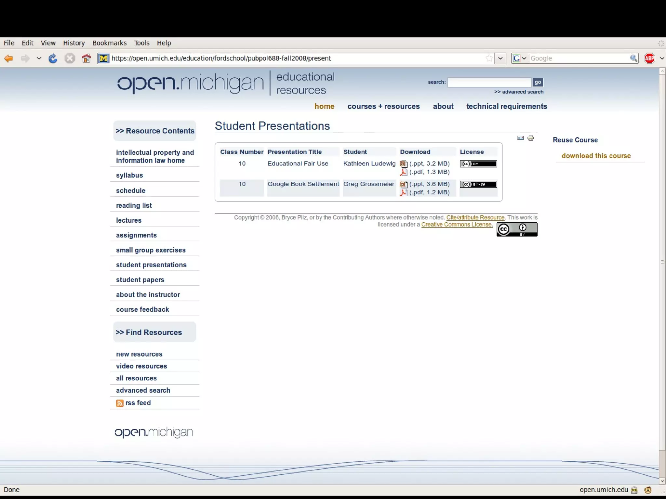The height and width of the screenshot is (499, 666).
Task: Open the search engine selector dropdown
Action: 520,59
